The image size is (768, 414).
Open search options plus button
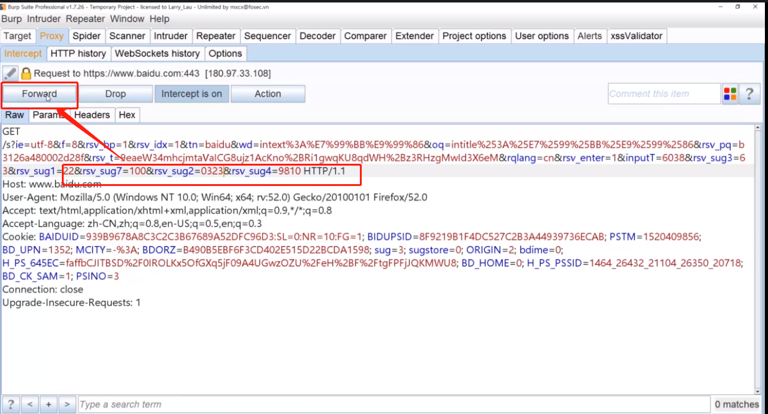[x=48, y=404]
